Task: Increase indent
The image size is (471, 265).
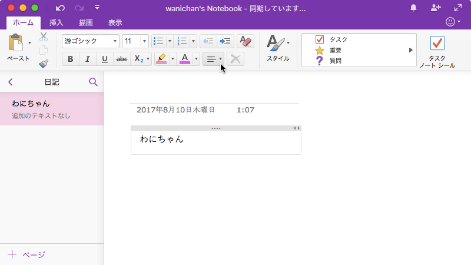Action: (x=225, y=41)
